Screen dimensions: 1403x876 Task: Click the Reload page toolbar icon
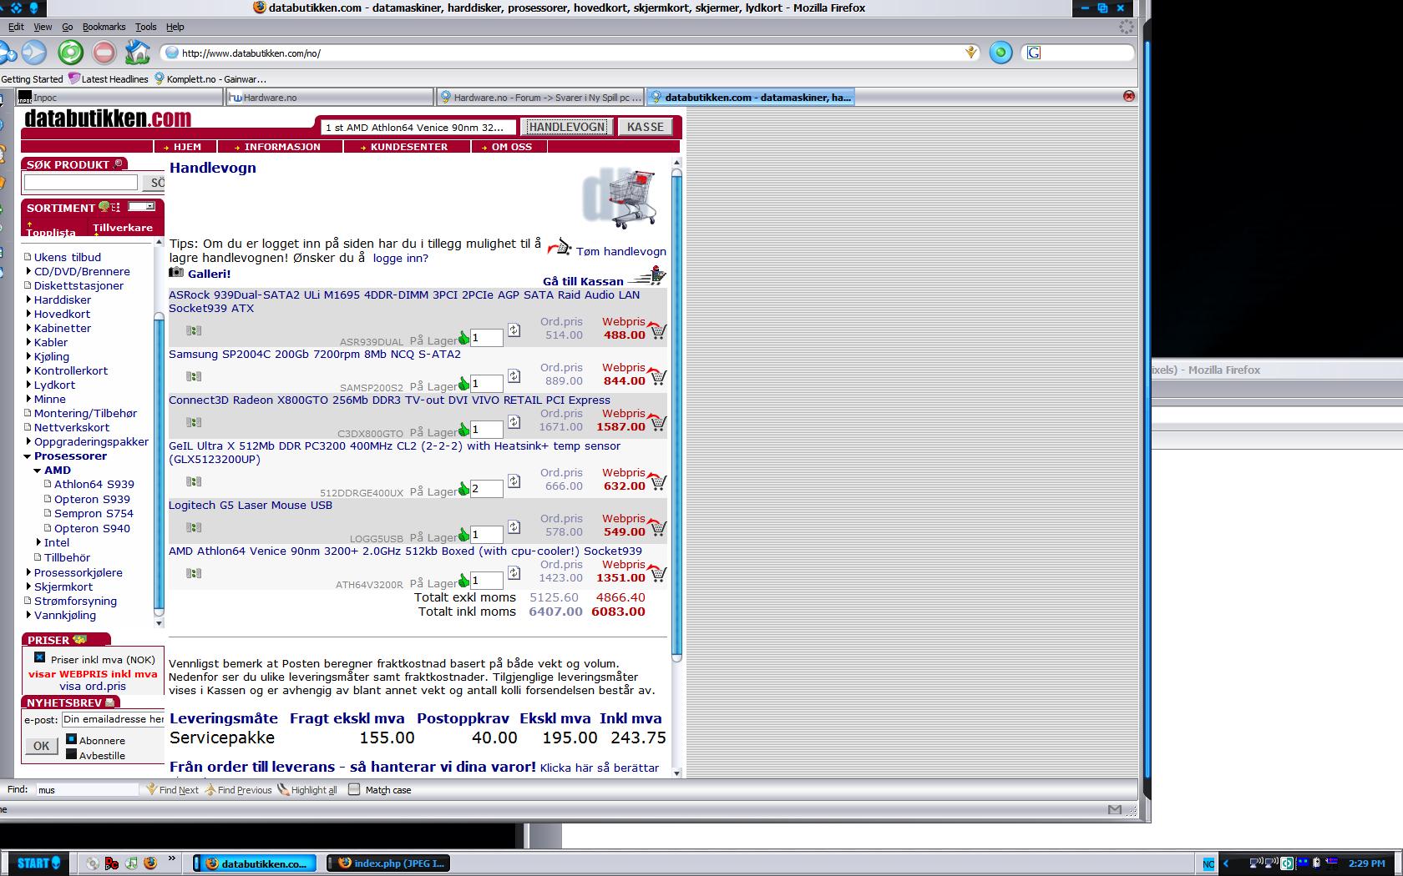pyautogui.click(x=71, y=53)
